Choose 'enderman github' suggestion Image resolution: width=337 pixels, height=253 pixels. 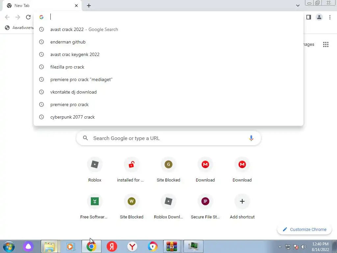click(168, 42)
